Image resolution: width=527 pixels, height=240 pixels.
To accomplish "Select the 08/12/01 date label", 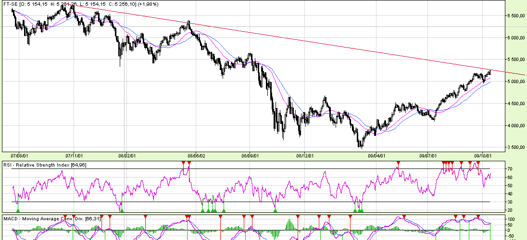I will [304, 156].
